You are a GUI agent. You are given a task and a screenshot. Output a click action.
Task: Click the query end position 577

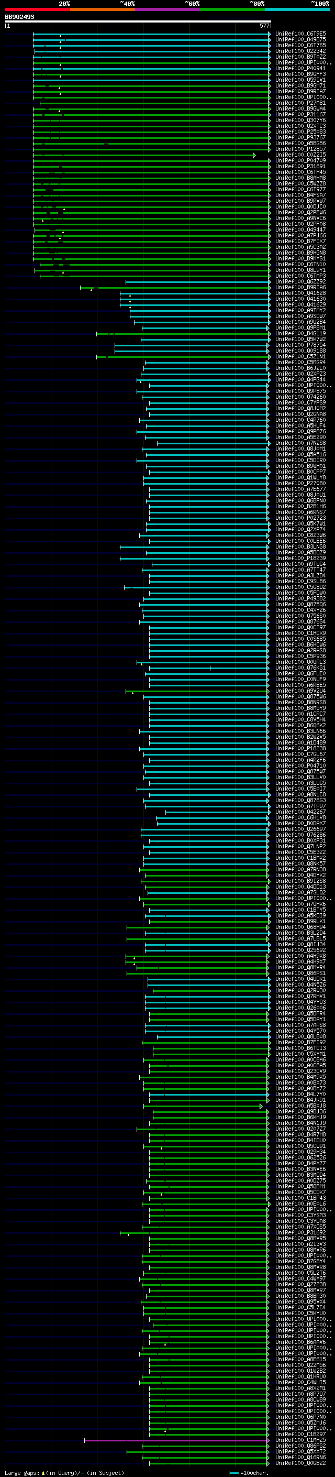pos(264,26)
